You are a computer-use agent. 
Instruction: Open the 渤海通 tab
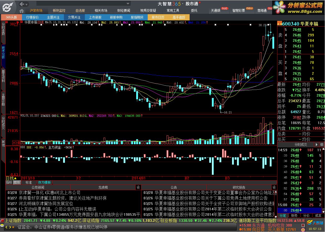(262, 11)
